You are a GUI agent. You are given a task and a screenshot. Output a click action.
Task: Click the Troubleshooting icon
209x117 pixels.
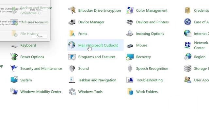pos(130,80)
